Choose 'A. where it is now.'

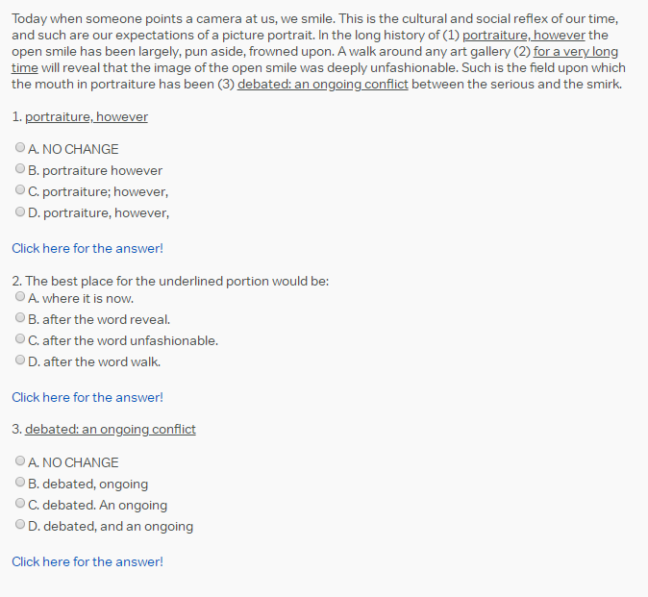pos(20,296)
